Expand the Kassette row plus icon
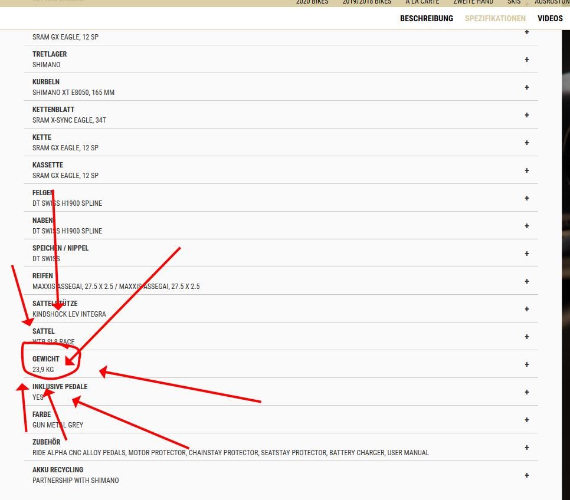Viewport: 570px width, 500px height. tap(526, 170)
